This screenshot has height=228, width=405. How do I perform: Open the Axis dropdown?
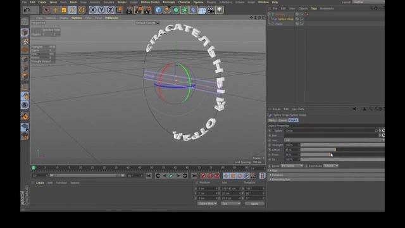pyautogui.click(x=334, y=140)
